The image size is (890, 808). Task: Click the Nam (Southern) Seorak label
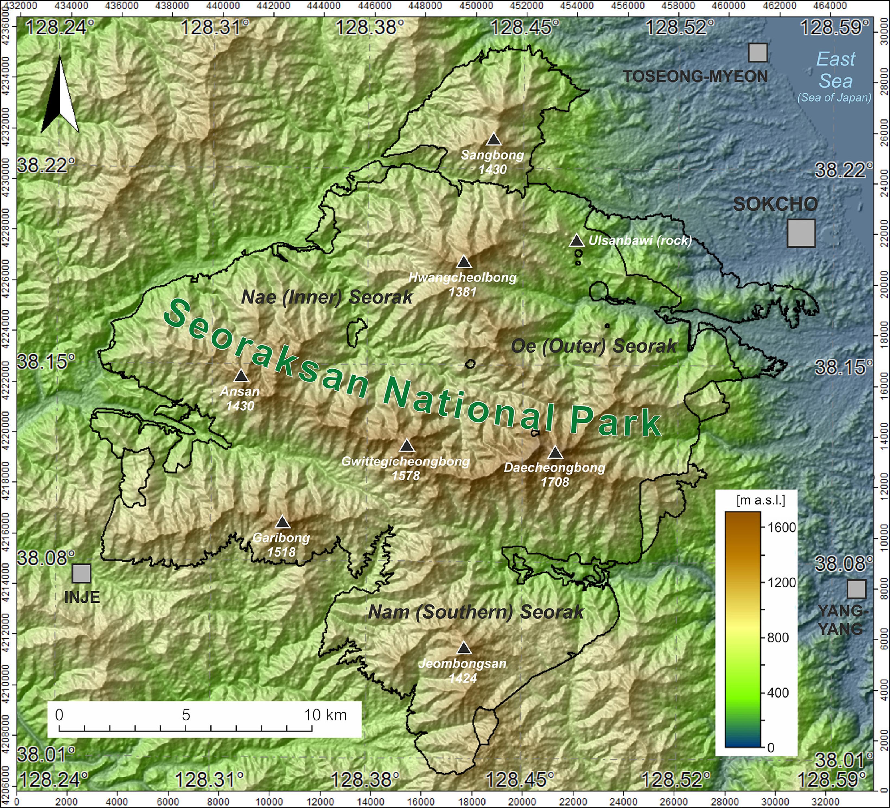pos(476,612)
